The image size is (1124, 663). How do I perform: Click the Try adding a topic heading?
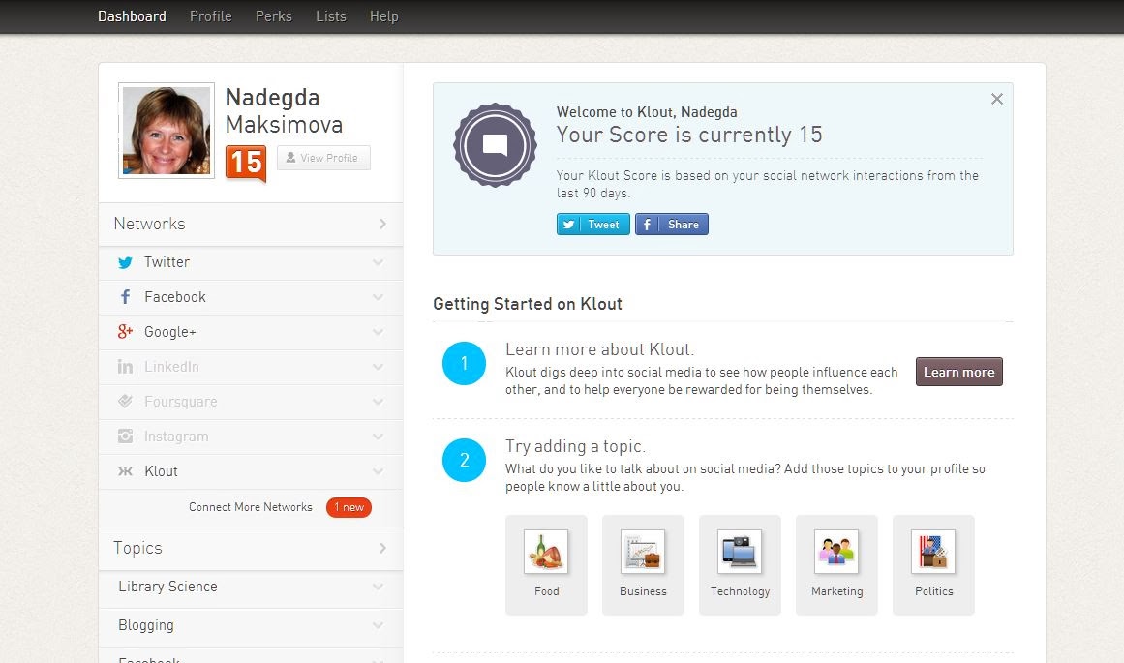pos(576,446)
